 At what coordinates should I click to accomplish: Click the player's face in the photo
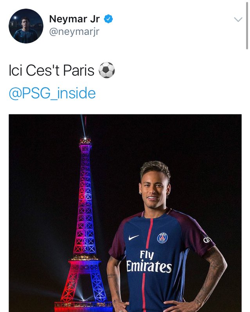click(x=154, y=191)
